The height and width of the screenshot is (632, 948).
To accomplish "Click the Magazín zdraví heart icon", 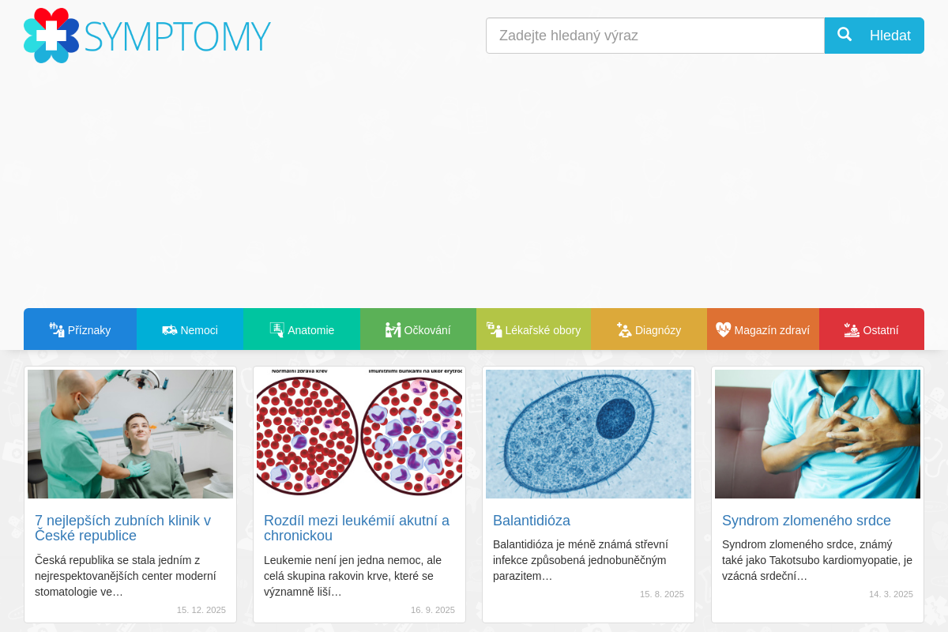I will coord(724,329).
